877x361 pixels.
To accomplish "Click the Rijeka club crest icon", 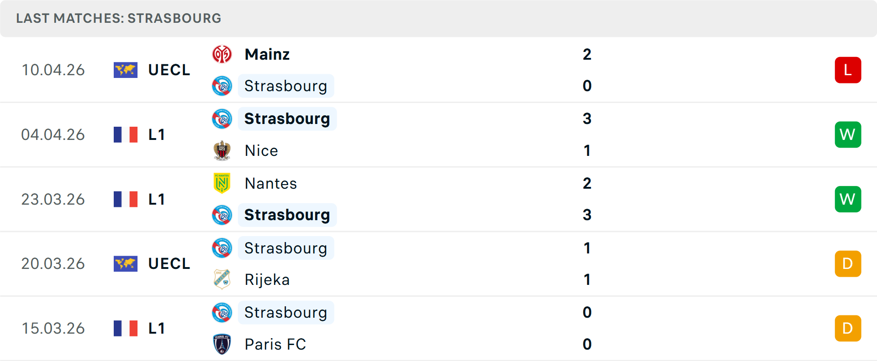I will point(222,279).
